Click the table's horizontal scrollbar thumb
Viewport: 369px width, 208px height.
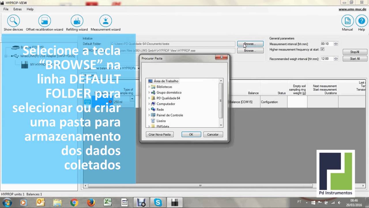[x=200, y=186]
